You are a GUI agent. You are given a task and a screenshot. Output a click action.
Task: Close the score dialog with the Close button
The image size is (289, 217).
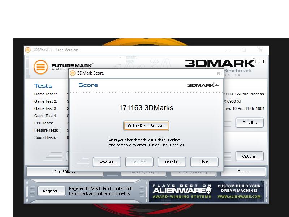coord(204,162)
